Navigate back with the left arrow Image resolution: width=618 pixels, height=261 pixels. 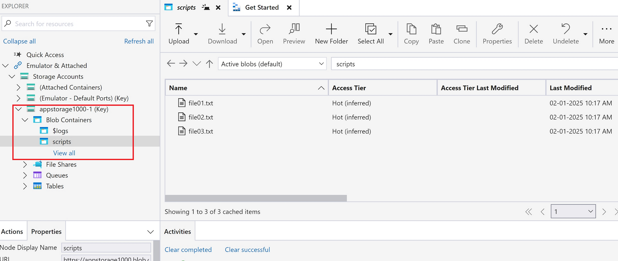(171, 63)
